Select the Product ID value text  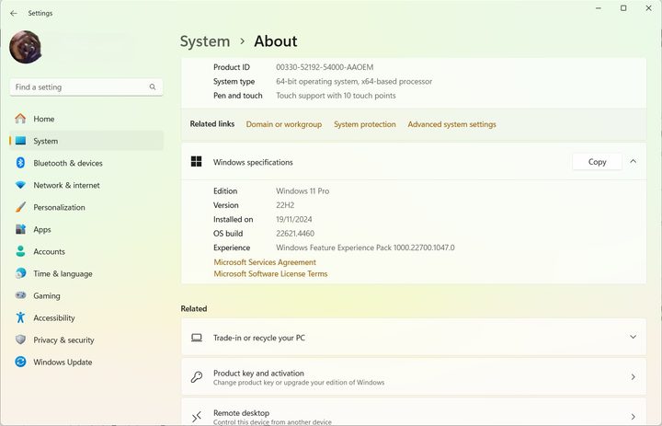pos(325,67)
